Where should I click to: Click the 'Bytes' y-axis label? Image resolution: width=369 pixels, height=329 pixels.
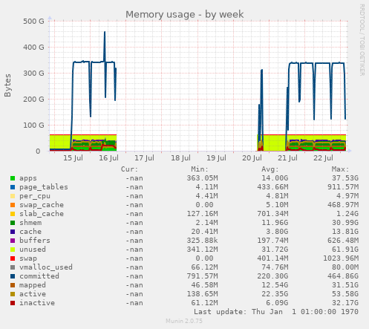pyautogui.click(x=7, y=85)
